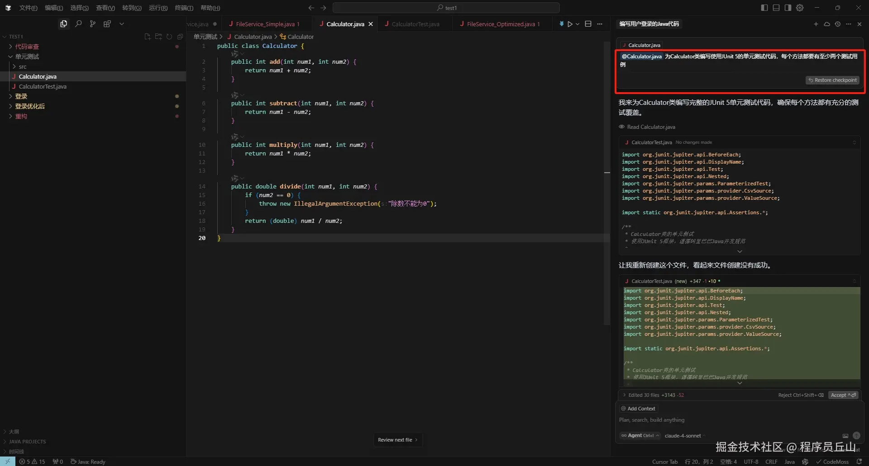This screenshot has width=869, height=466.
Task: Expand the 代码审查 folder
Action: click(x=27, y=47)
